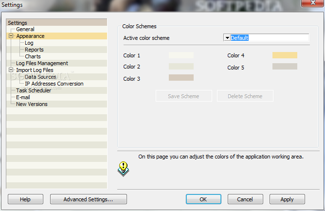This screenshot has height=211, width=325.
Task: Select Log Files Management
Action: pos(42,63)
